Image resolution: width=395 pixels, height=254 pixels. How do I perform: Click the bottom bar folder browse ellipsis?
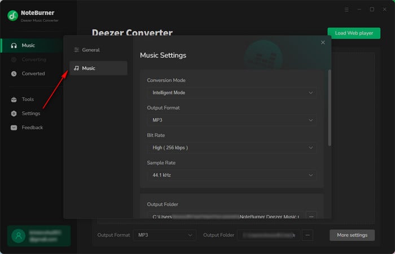coord(308,235)
